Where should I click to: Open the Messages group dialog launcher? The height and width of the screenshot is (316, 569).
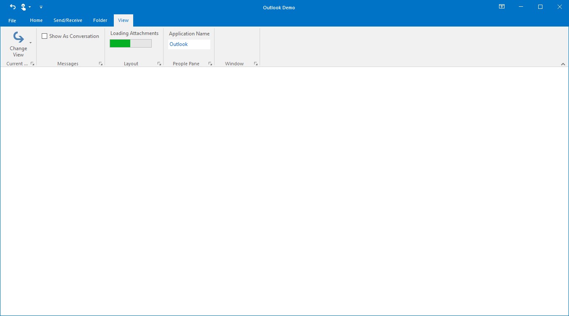[x=101, y=63]
